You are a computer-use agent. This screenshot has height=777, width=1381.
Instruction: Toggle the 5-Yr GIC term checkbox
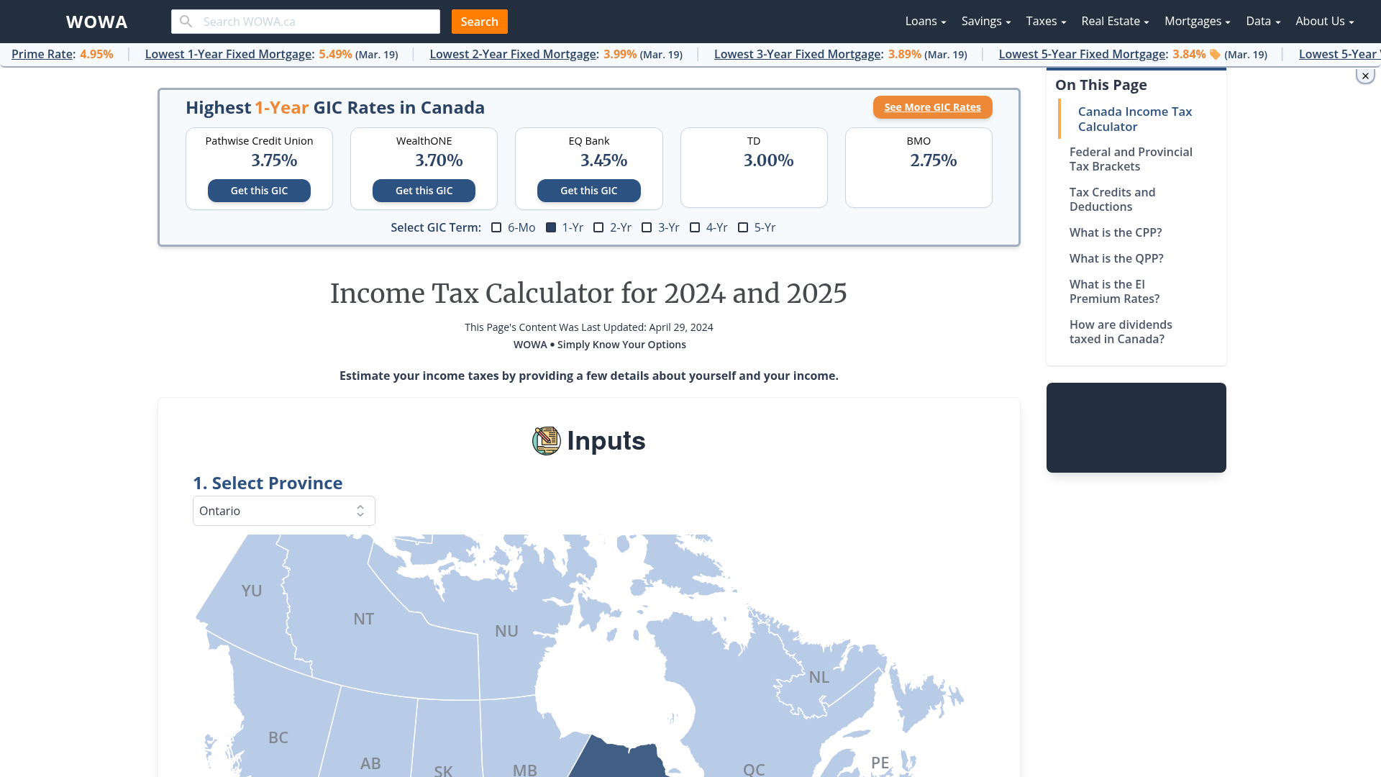[743, 227]
